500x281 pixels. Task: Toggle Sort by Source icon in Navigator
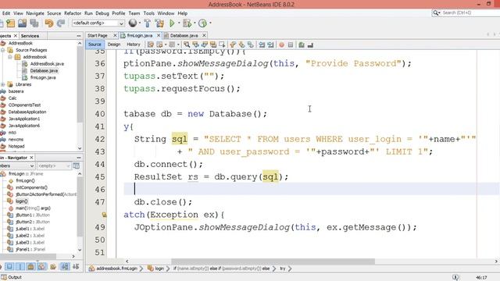76,266
